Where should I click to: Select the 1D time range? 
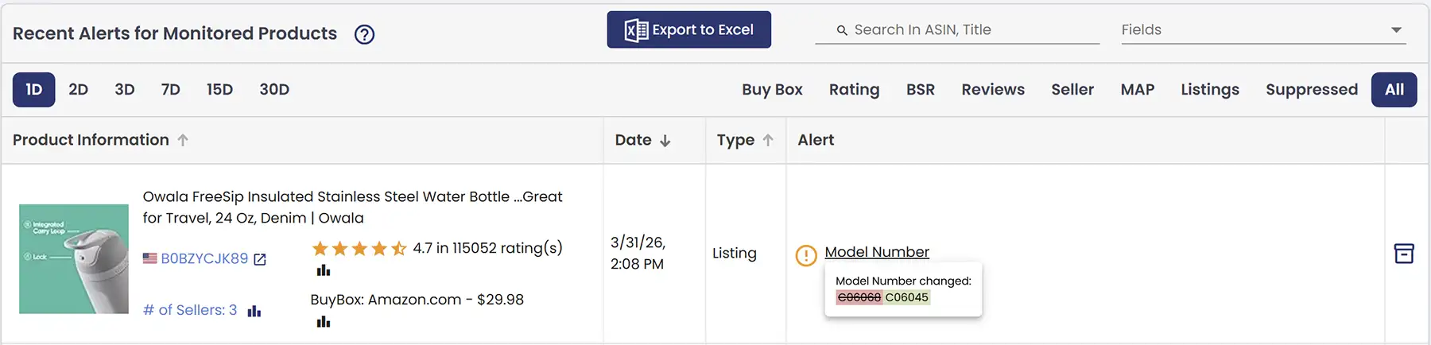coord(33,90)
